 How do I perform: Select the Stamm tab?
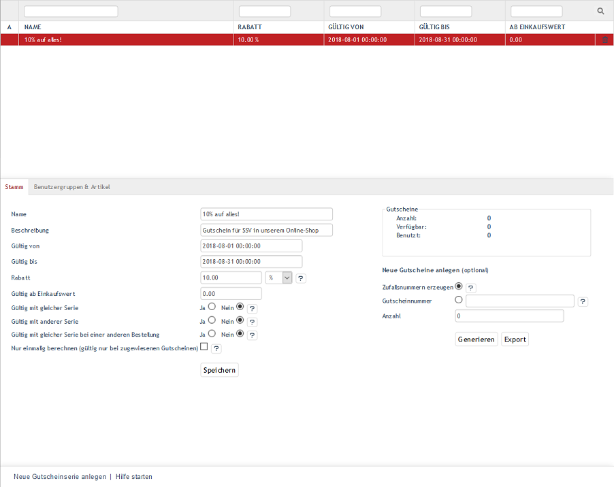click(14, 187)
